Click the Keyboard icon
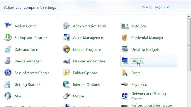 [x=125, y=84]
